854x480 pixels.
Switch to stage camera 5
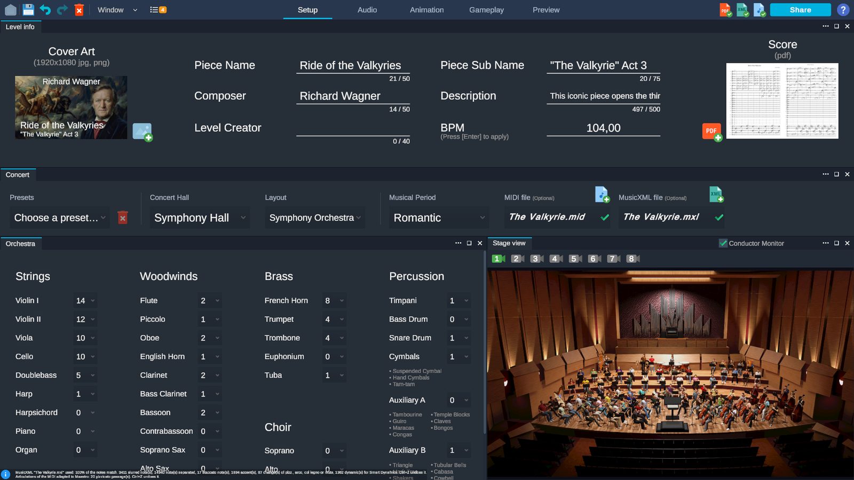(x=575, y=259)
